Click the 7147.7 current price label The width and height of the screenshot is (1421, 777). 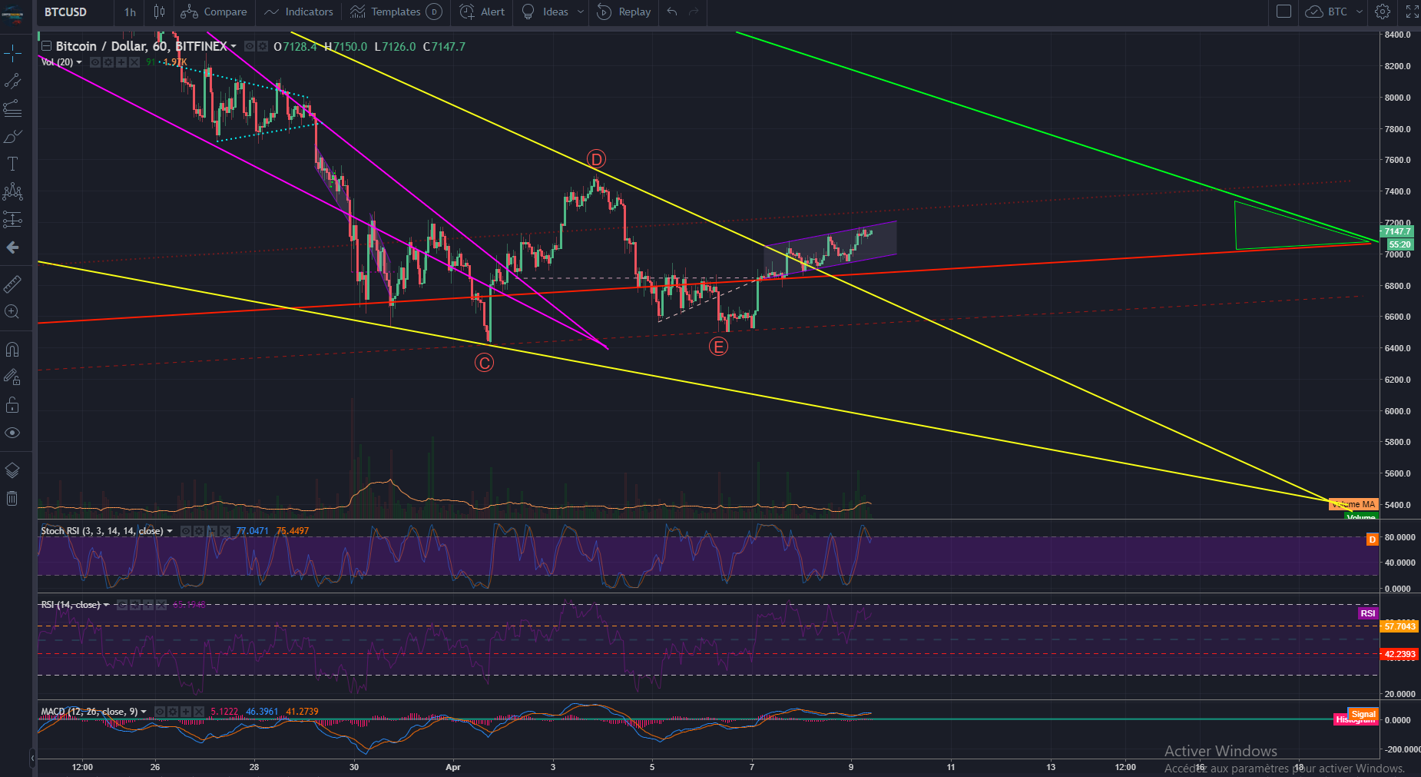[1397, 231]
